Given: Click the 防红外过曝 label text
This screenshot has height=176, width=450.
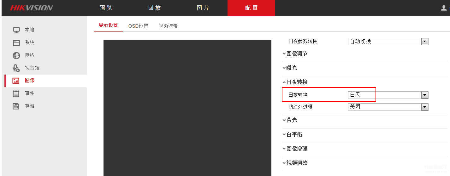Looking at the screenshot, I should 300,107.
